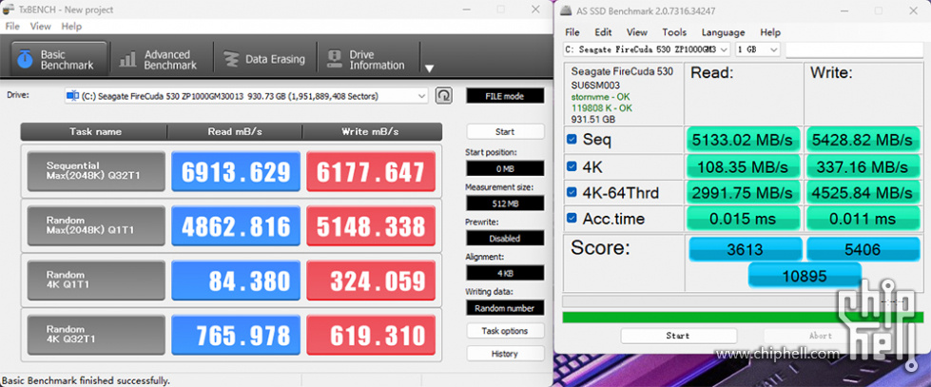Click the AS SSD Abort button
This screenshot has width=931, height=387.
pyautogui.click(x=821, y=336)
